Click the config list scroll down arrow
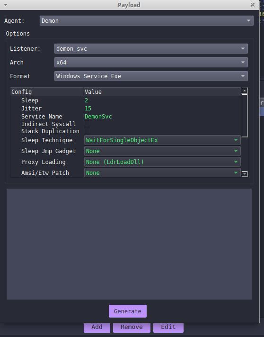264x337 pixels. point(245,174)
